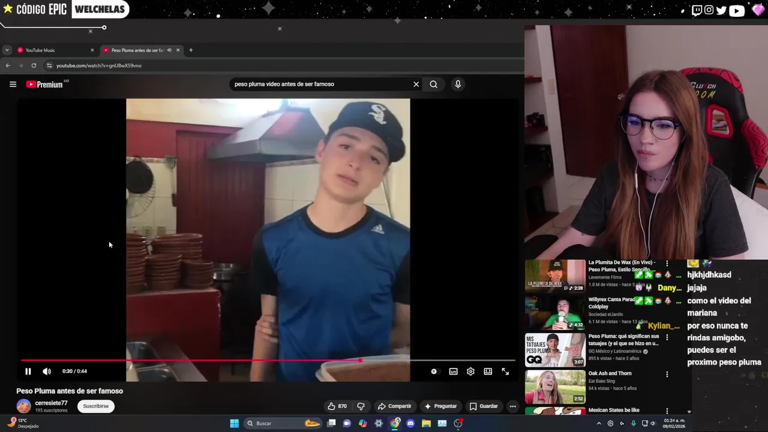The image size is (768, 432).
Task: Click the Preguntar button
Action: point(440,406)
